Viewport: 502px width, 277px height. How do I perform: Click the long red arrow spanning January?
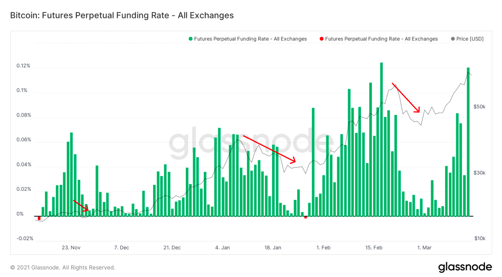[x=270, y=149]
